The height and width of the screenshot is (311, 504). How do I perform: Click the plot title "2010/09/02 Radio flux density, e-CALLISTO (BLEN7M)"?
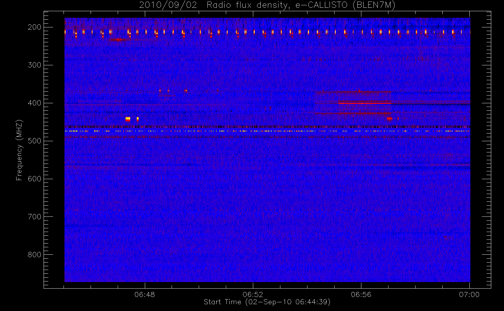(x=267, y=5)
